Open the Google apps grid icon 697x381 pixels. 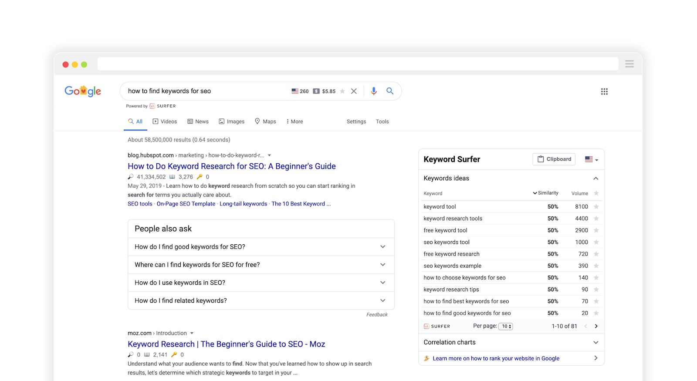604,91
